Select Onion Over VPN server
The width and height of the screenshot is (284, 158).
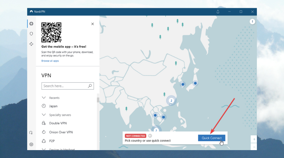pos(61,132)
